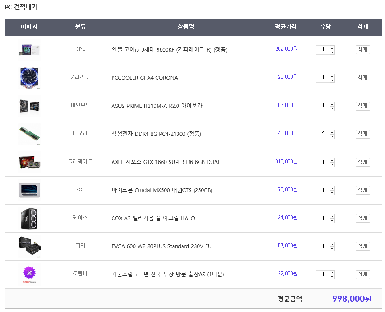385x312 pixels.
Task: Delete the ASUS PRIME H310M-A motherboard row
Action: click(363, 106)
